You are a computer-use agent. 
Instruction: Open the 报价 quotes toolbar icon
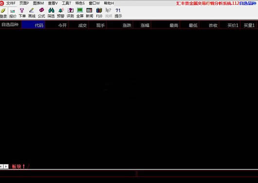click(13, 11)
